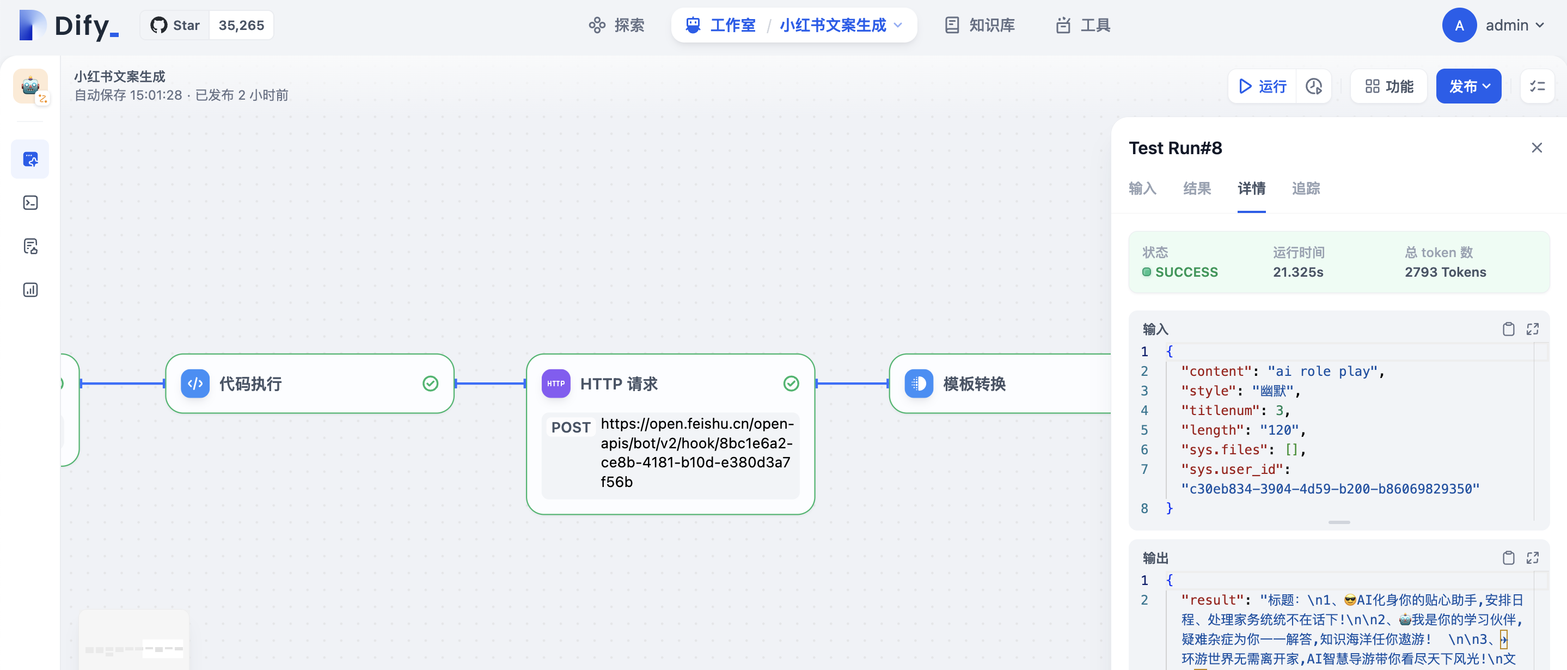
Task: Switch to the 结果 tab
Action: 1197,188
